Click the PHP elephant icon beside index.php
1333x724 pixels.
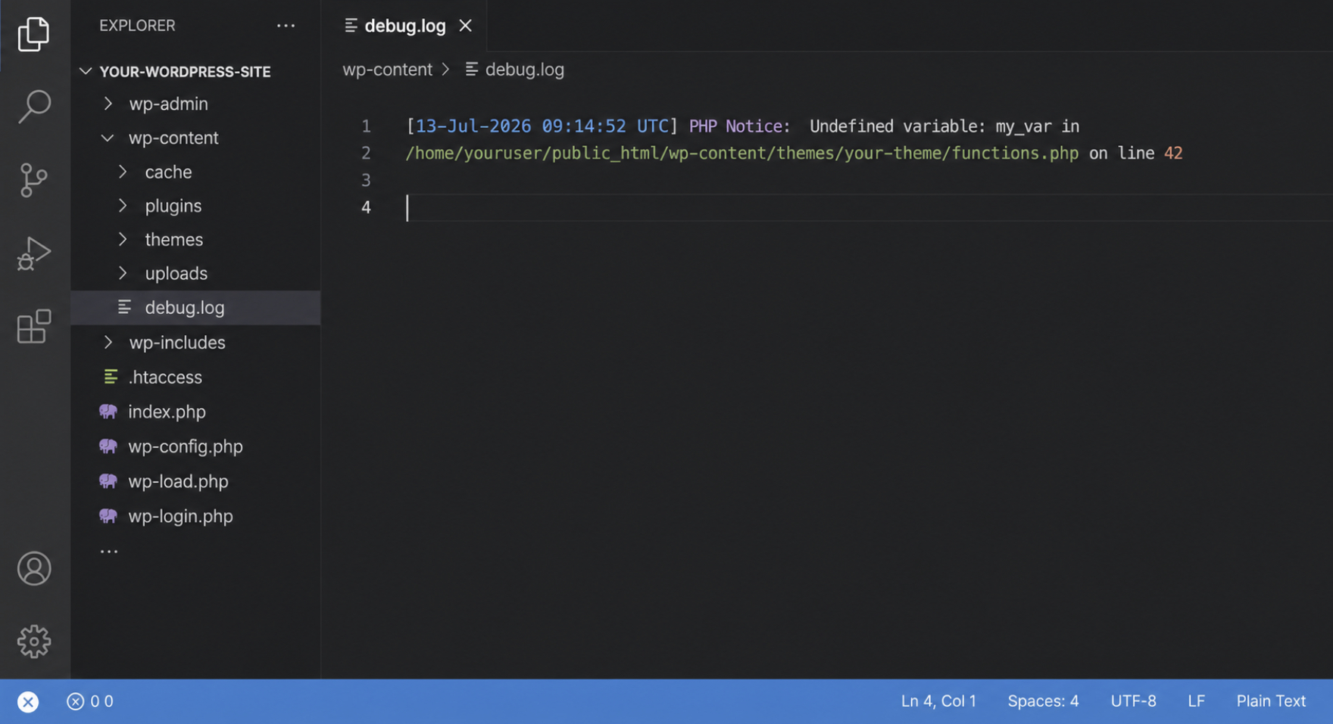[108, 412]
